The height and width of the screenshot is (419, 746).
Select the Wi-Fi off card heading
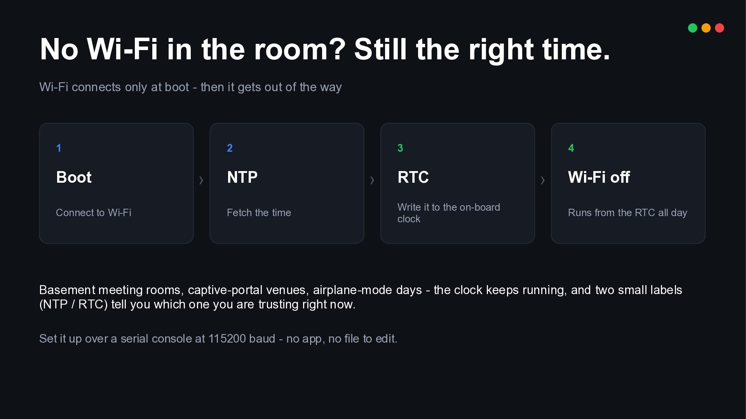click(599, 177)
